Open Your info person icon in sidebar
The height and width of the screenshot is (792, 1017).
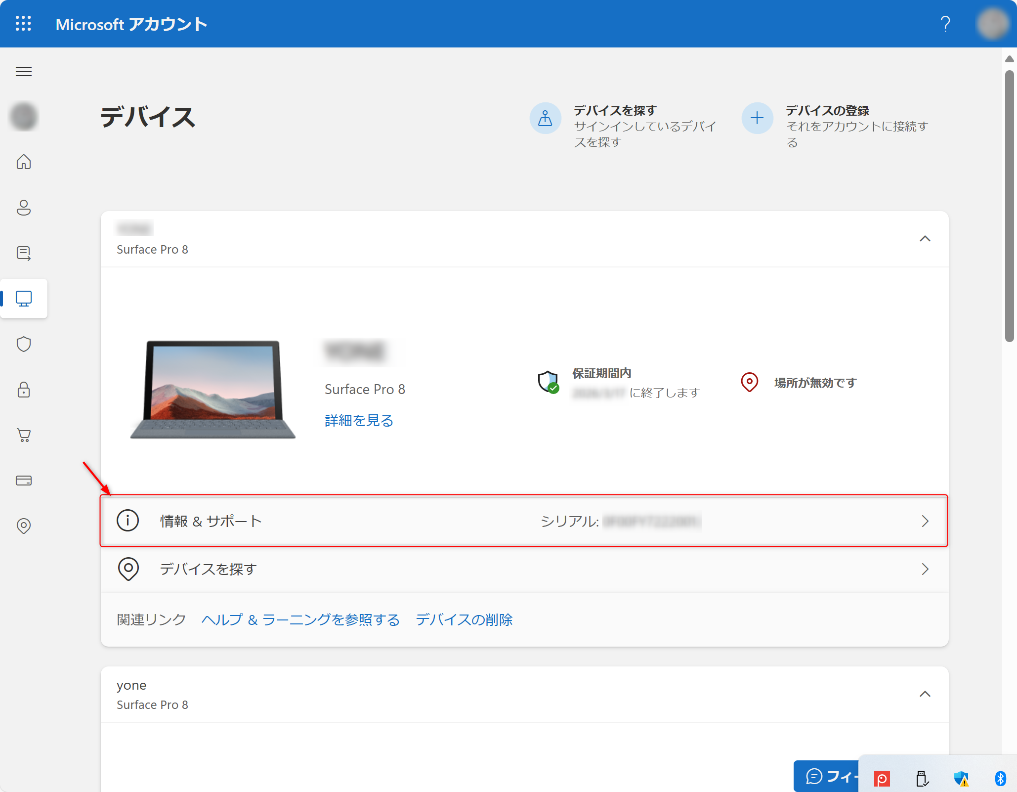click(23, 207)
